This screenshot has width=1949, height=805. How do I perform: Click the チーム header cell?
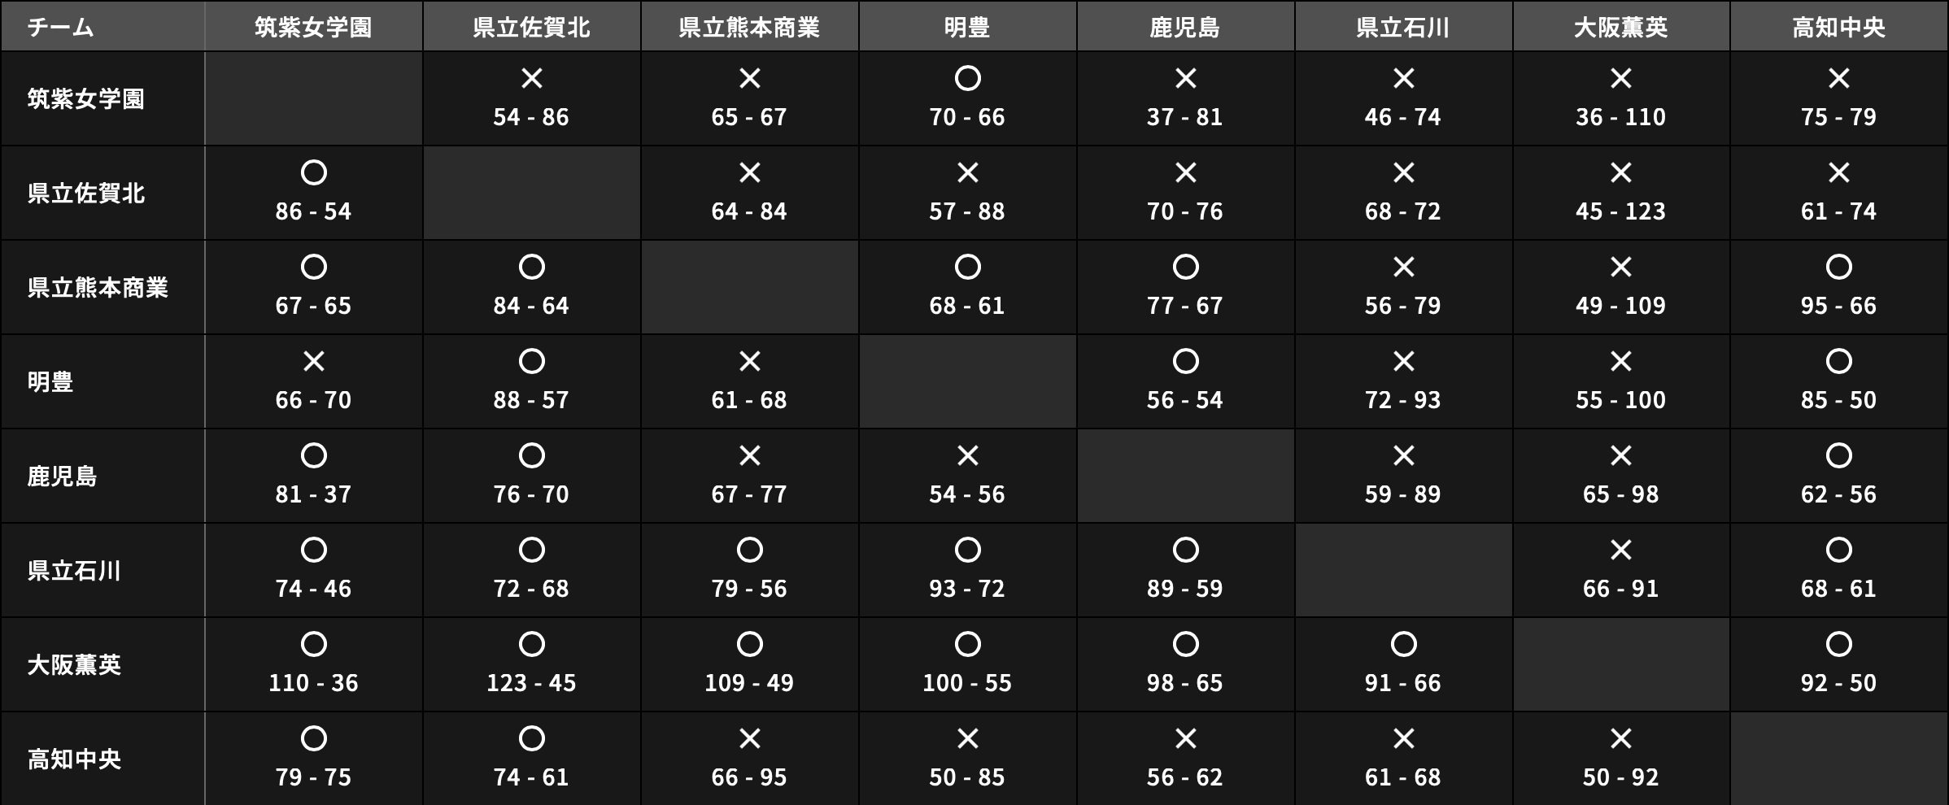(61, 28)
